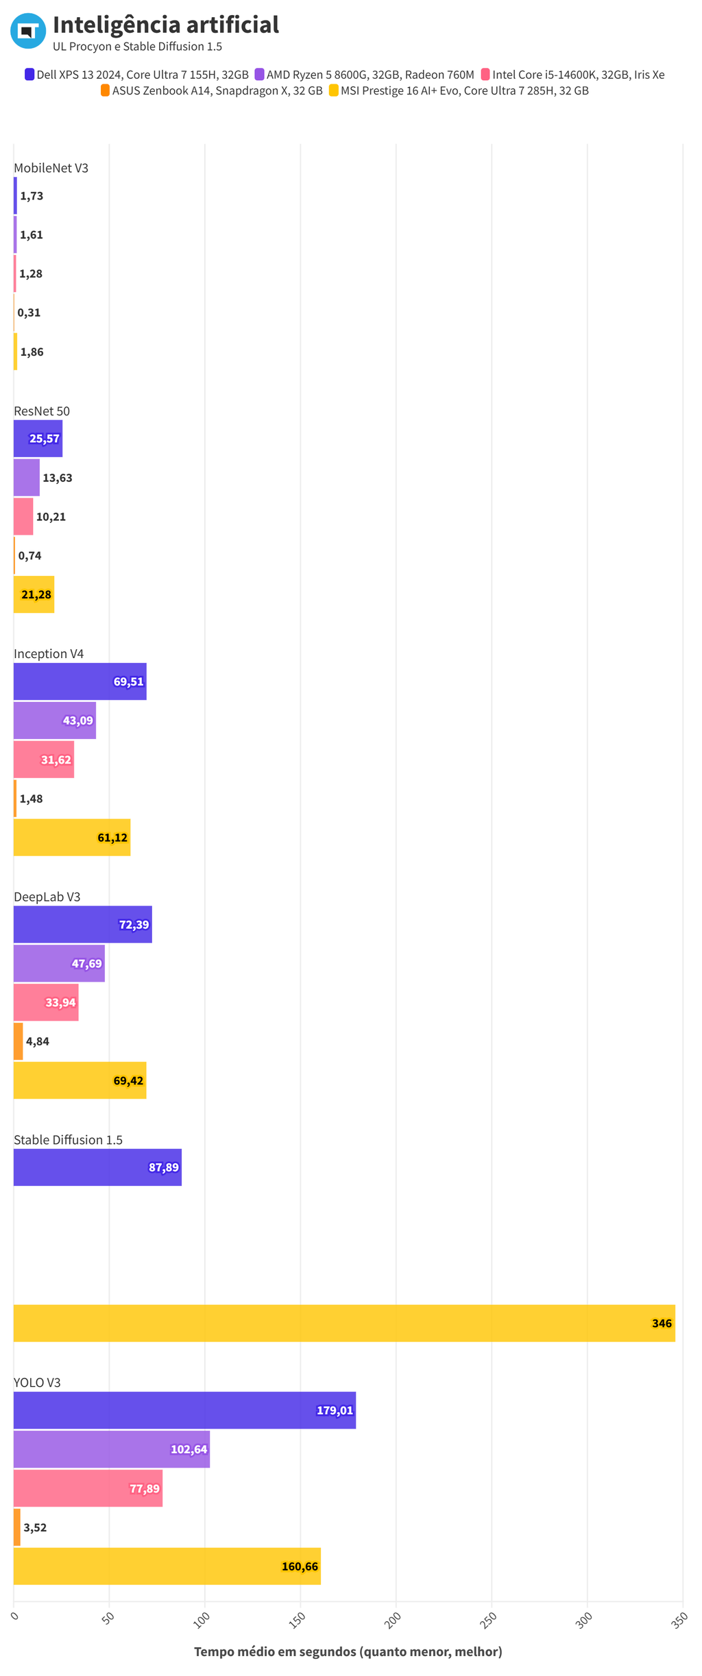Select the Inception V4 69,51 bar
The width and height of the screenshot is (702, 1676).
click(80, 681)
